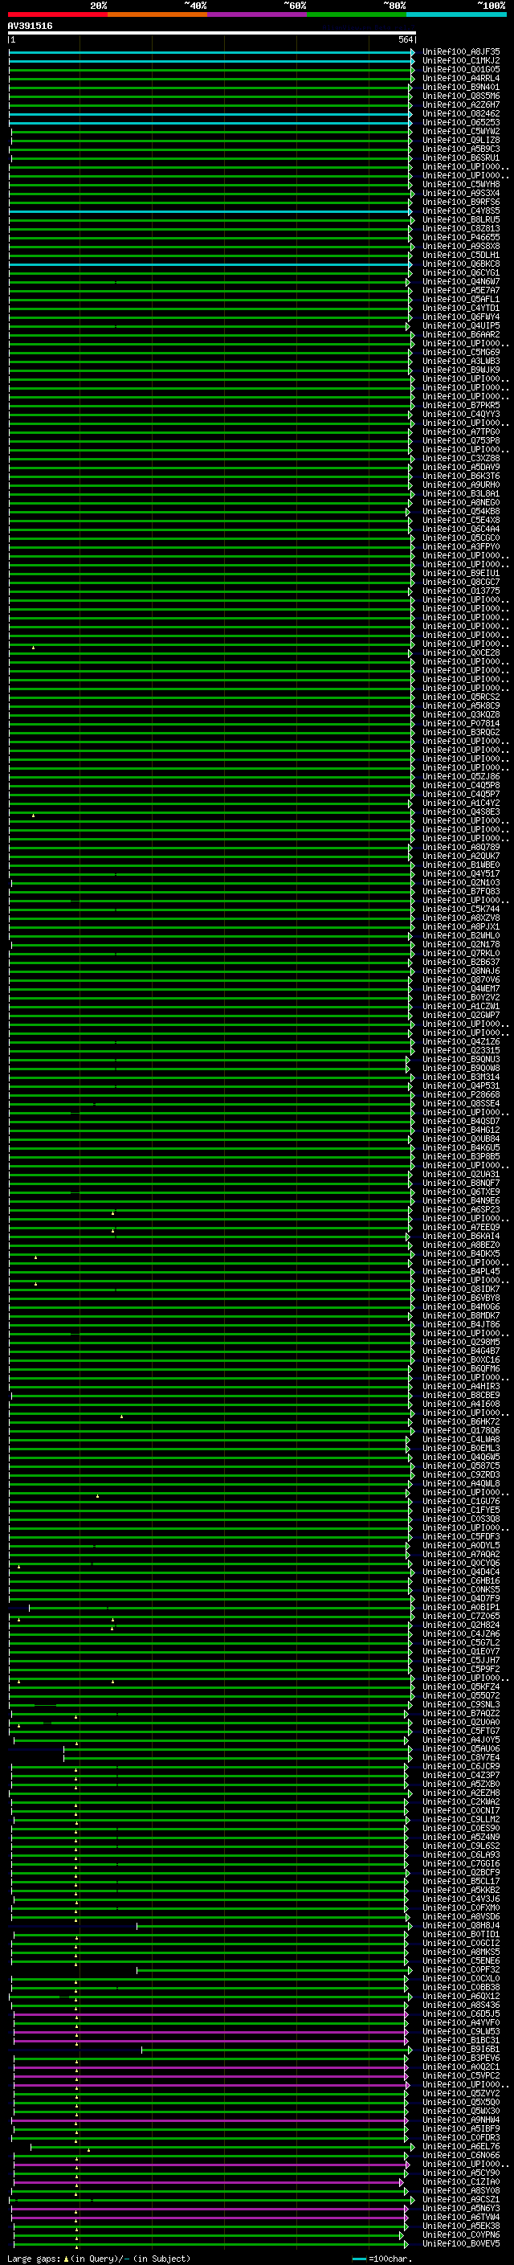Screen dimensions: 514x2265
Task: Click the green ~80% identity legend segment
Action: (x=357, y=14)
